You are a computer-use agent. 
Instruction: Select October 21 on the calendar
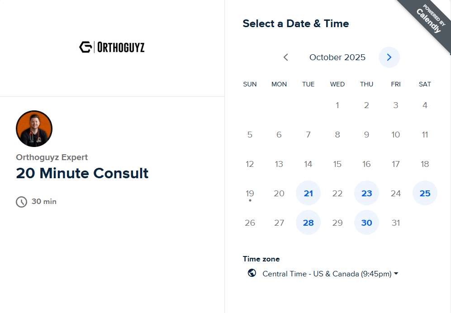[308, 194]
